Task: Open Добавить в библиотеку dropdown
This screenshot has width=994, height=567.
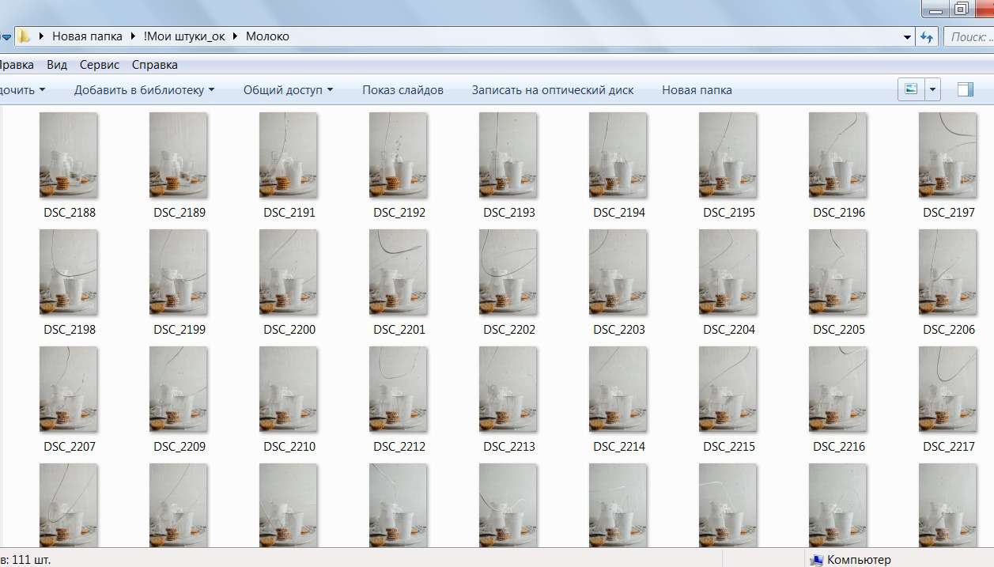Action: click(x=144, y=90)
